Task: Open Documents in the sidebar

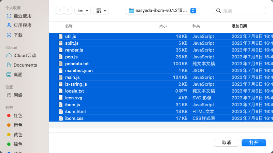Action: [22, 65]
